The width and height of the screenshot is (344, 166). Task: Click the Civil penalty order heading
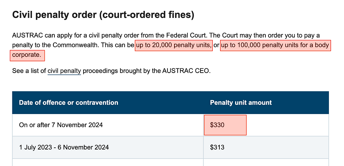(x=103, y=15)
